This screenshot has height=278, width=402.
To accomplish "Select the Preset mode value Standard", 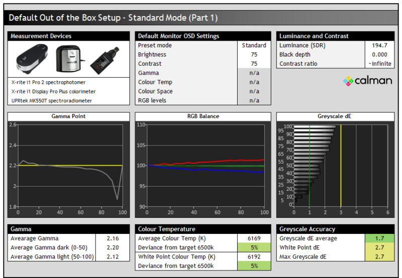I will tap(254, 46).
